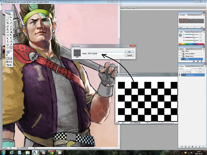Screen dimensions: 207x155
Task: Toggle Lock position
Action: [x=188, y=72]
